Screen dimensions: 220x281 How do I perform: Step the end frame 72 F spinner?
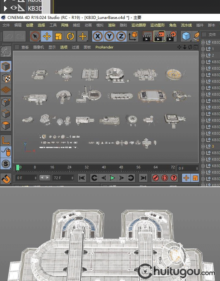[72, 178]
